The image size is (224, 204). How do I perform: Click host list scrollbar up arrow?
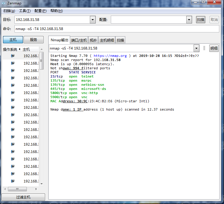point(42,49)
